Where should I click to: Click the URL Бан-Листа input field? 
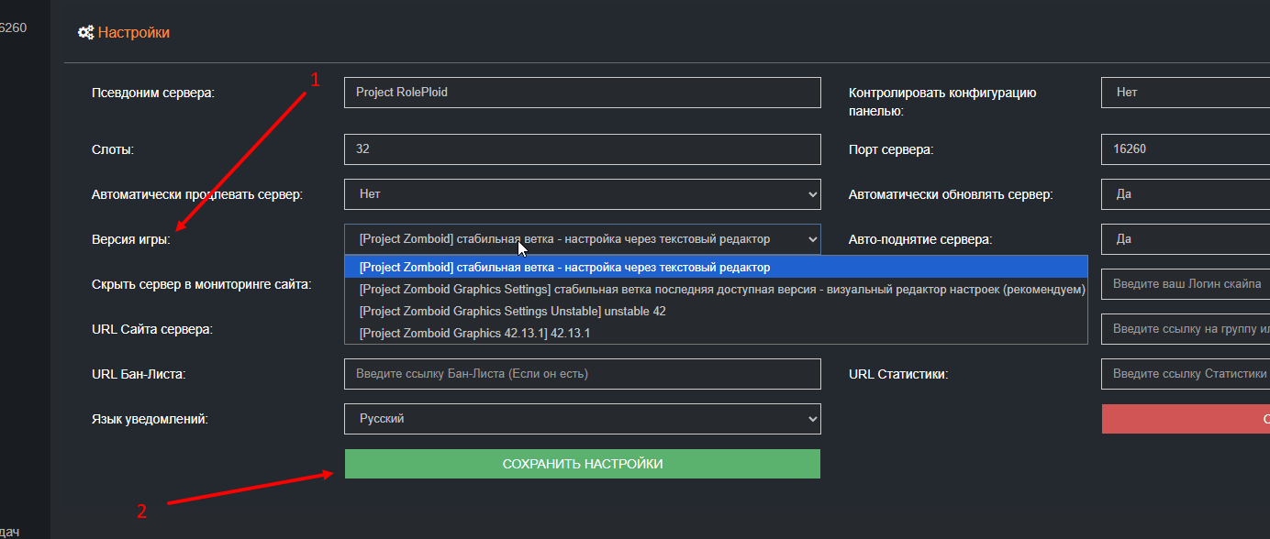click(582, 374)
